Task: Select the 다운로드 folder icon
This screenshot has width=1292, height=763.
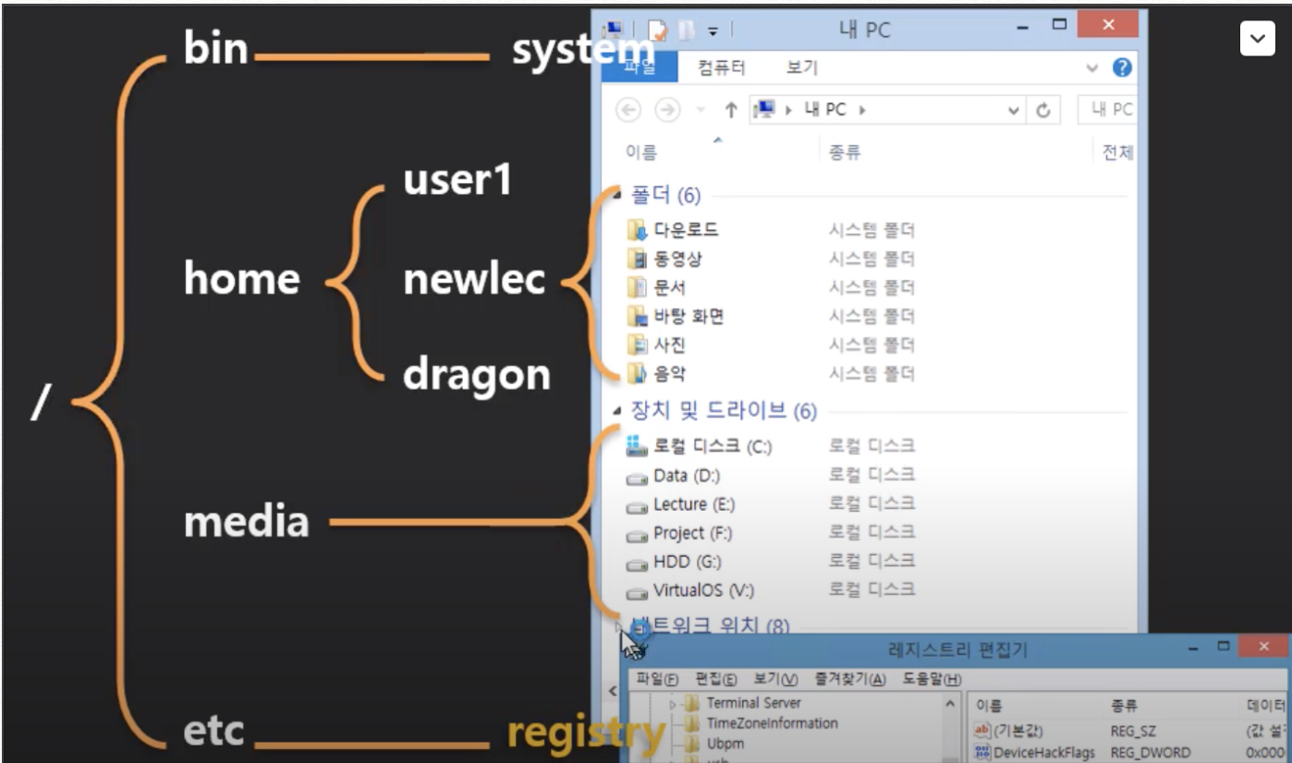Action: pos(636,230)
